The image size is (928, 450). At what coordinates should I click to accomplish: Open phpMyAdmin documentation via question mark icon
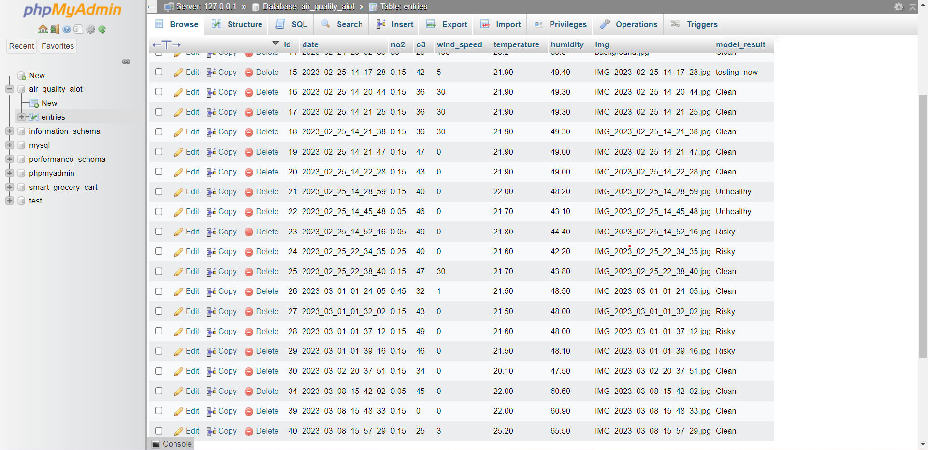tap(66, 29)
